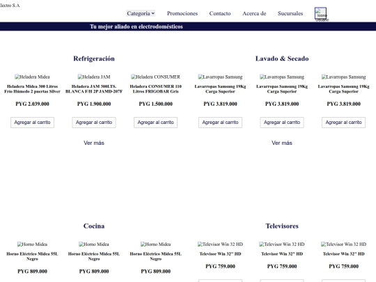Click Ver más under Refrigeración
The image size is (376, 282).
click(94, 143)
